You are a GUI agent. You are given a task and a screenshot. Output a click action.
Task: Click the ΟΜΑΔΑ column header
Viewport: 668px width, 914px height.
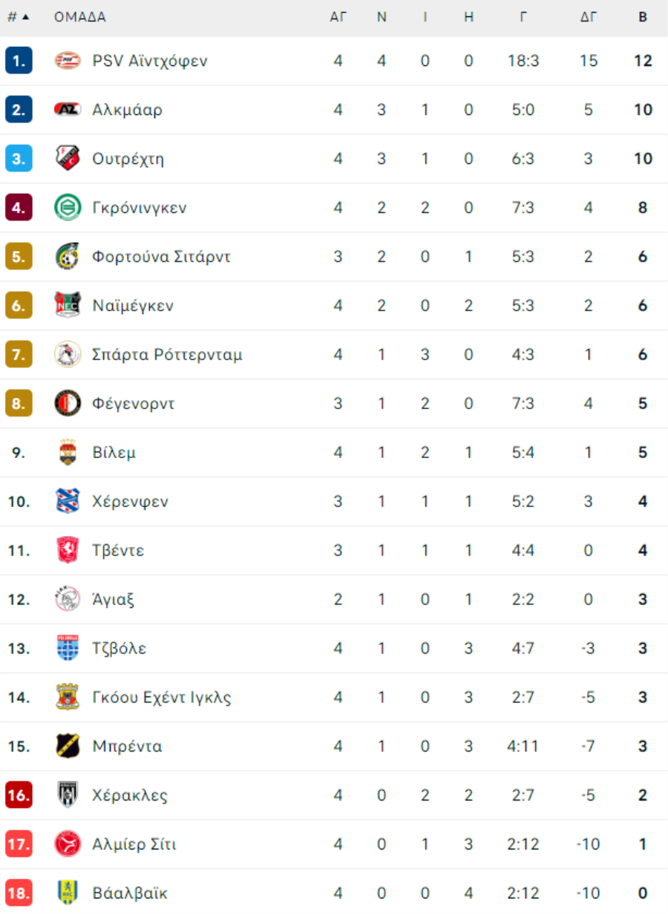click(x=80, y=17)
